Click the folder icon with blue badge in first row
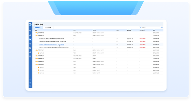Image resolution: width=192 pixels, height=102 pixels. [37, 33]
